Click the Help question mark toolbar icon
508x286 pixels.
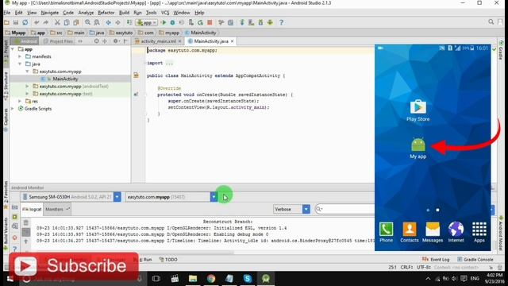point(281,22)
